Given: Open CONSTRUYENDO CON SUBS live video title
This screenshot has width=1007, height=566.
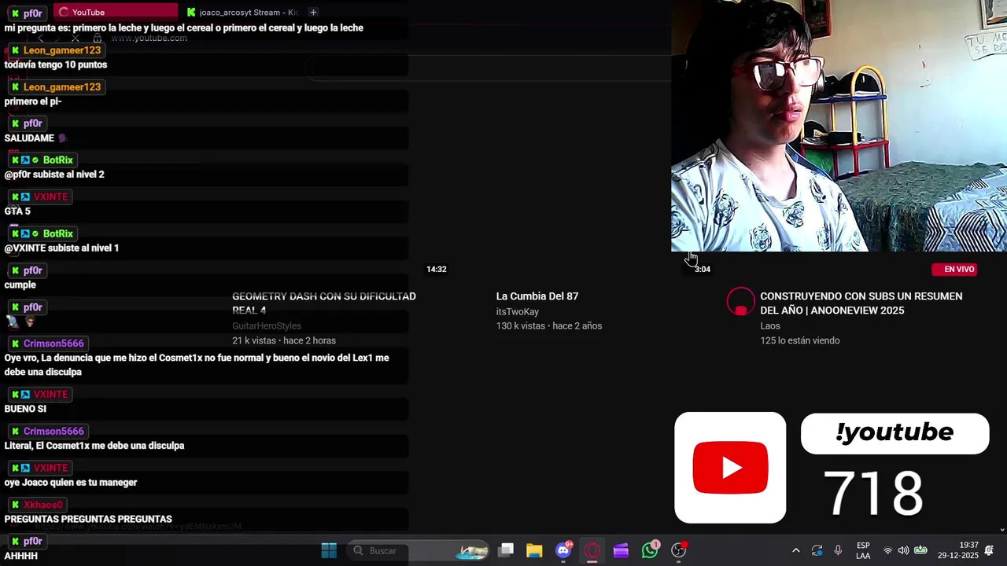Looking at the screenshot, I should (861, 303).
